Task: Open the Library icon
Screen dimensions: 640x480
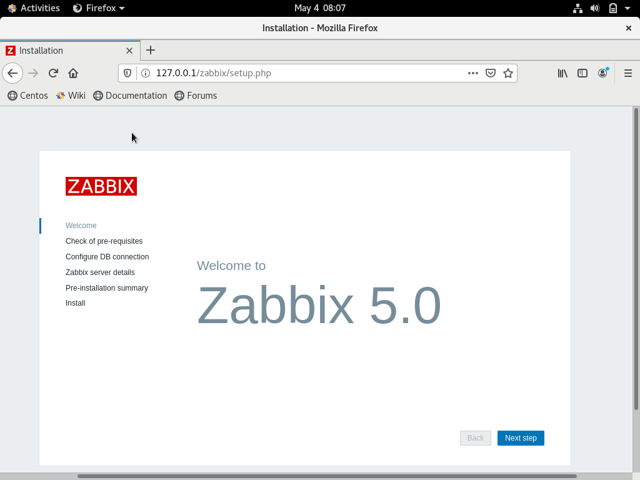Action: coord(562,73)
